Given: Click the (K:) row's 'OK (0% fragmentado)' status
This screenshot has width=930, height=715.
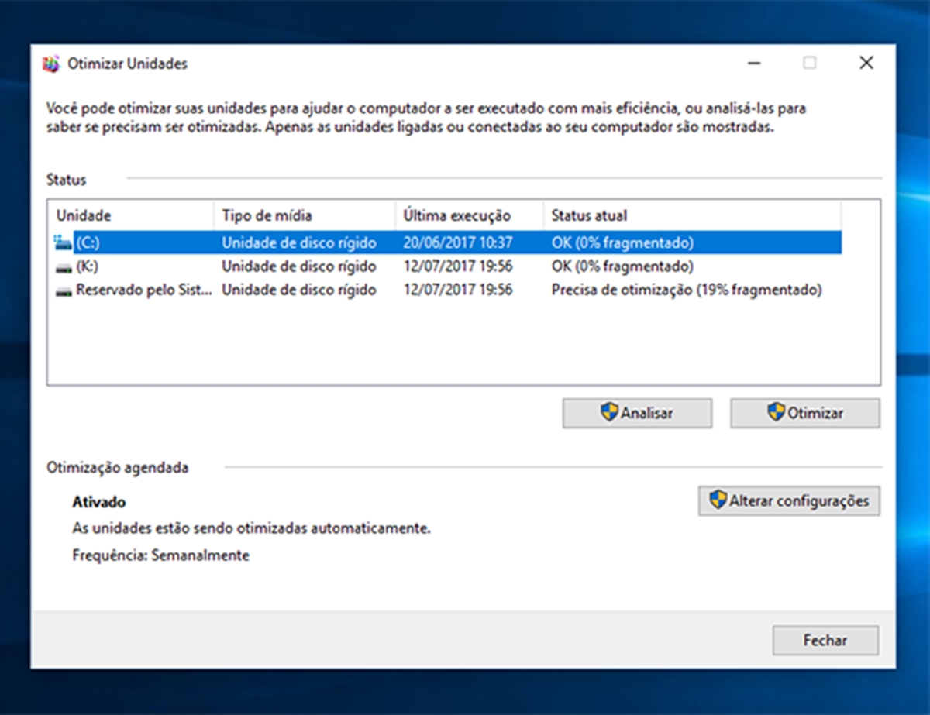Looking at the screenshot, I should point(622,266).
